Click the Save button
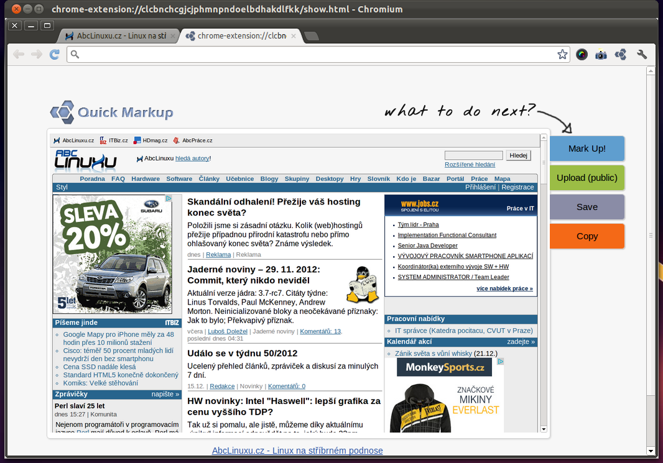 pyautogui.click(x=587, y=207)
